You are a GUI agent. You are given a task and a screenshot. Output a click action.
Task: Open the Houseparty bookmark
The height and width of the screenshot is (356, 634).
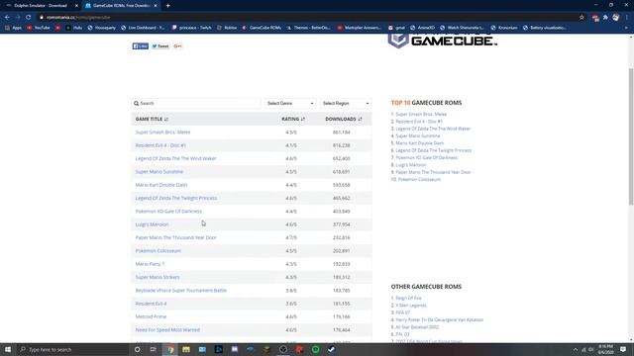[x=101, y=28]
